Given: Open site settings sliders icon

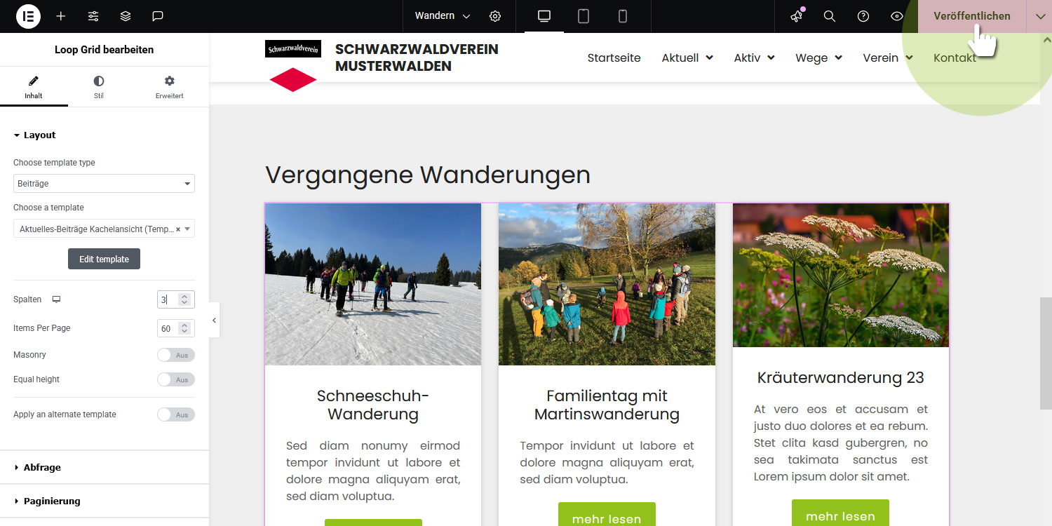Looking at the screenshot, I should pos(93,16).
